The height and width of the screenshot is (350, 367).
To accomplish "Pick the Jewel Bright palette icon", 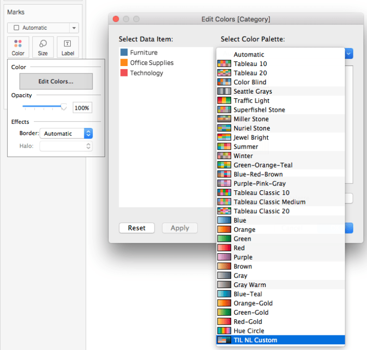I will (x=224, y=137).
